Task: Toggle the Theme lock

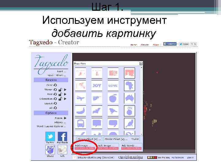Action: [x=60, y=90]
